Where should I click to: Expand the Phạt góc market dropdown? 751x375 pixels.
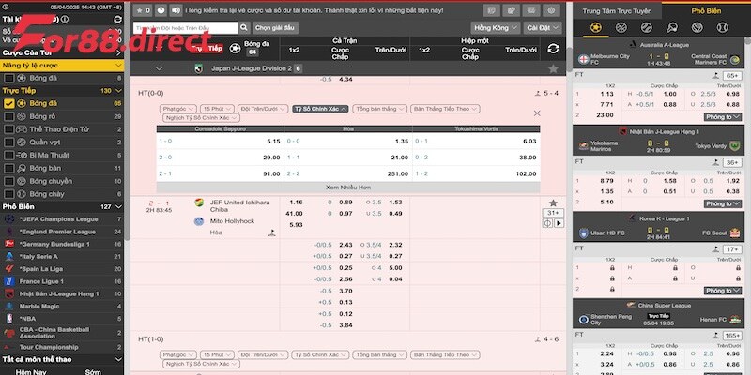178,109
